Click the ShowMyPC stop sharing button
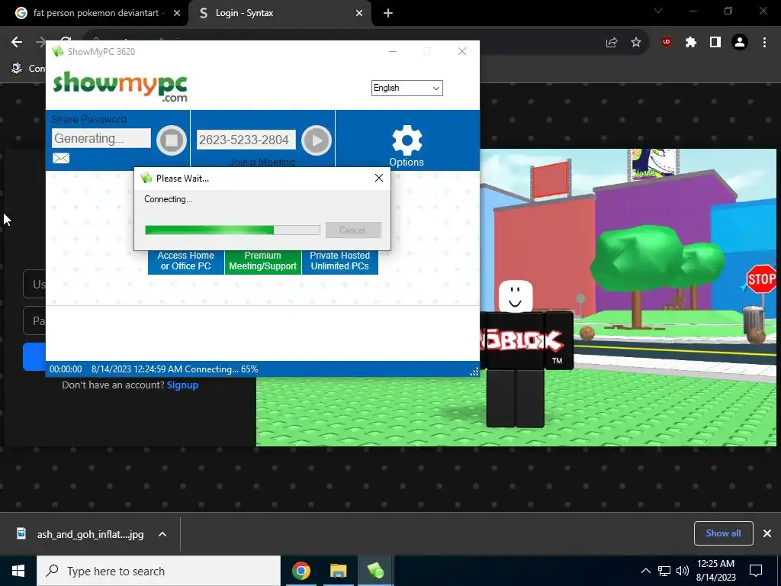The image size is (781, 586). coord(172,140)
